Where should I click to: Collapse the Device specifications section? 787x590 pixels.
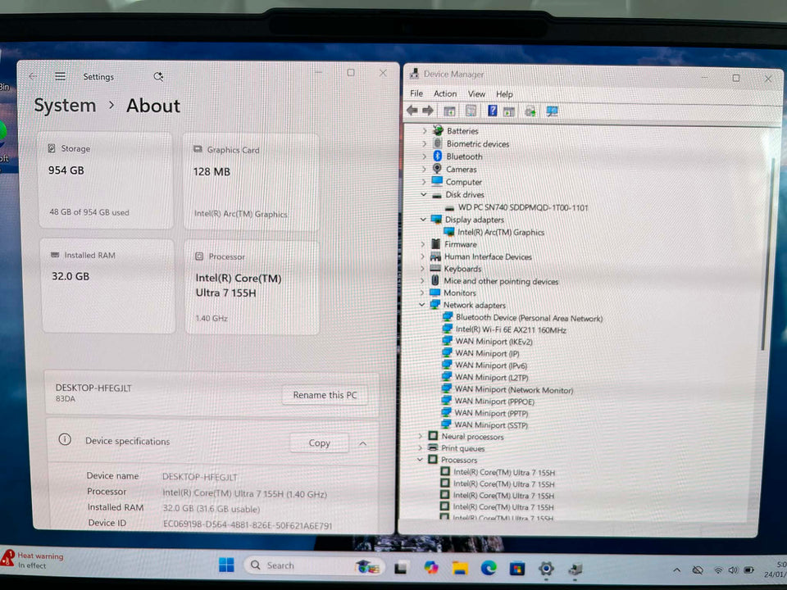click(x=362, y=442)
